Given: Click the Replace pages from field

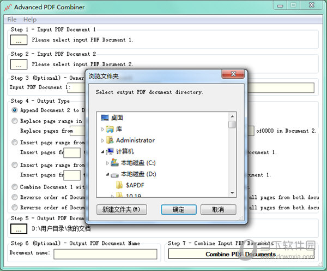Looking at the screenshot, I should click(x=78, y=131).
